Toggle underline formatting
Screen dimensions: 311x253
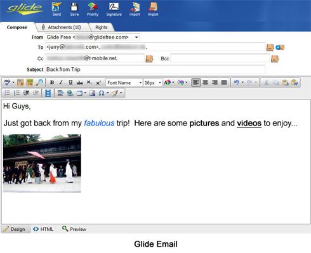pos(70,82)
